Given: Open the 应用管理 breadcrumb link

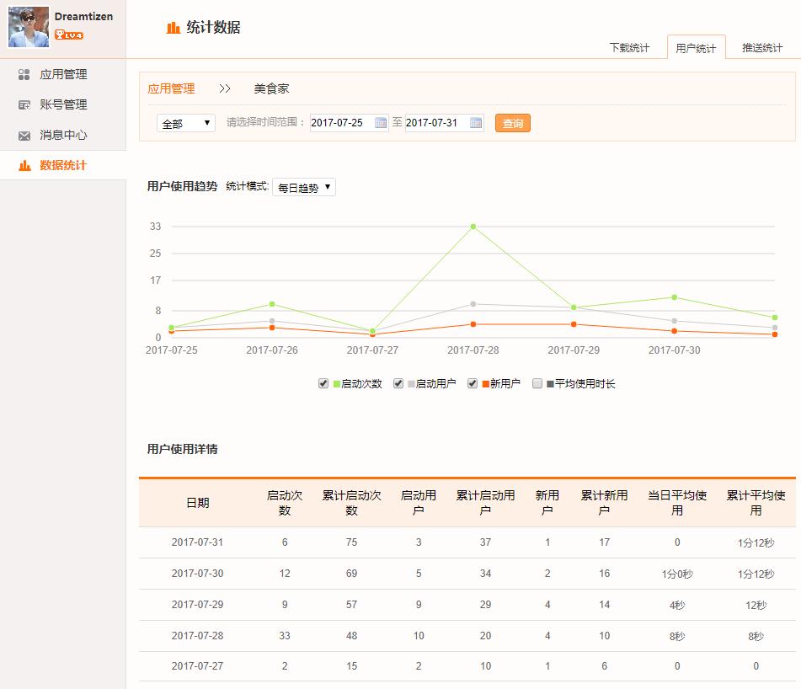Looking at the screenshot, I should tap(171, 88).
